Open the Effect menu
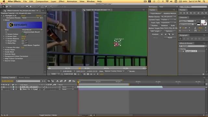This screenshot has height=117, width=208. [x=61, y=1]
